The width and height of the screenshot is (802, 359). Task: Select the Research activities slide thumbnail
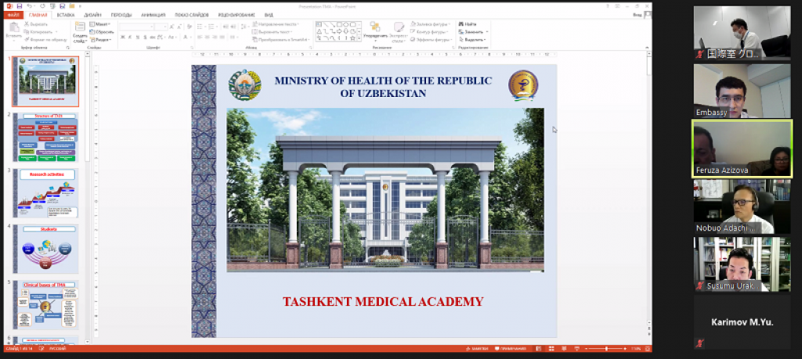click(45, 193)
